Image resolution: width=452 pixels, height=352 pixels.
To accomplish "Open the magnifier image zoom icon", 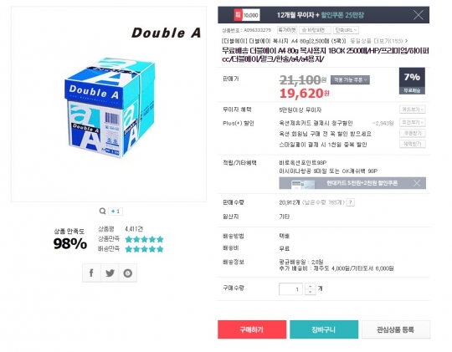I will (102, 212).
